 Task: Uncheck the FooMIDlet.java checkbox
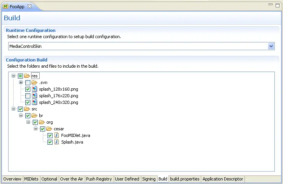50,135
